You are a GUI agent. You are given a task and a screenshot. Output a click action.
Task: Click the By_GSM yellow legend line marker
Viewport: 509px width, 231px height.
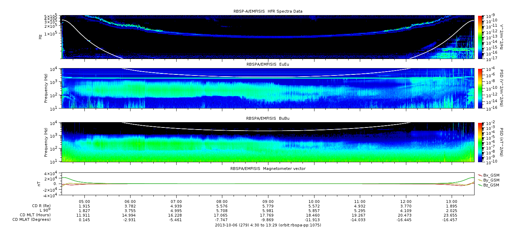coord(480,180)
